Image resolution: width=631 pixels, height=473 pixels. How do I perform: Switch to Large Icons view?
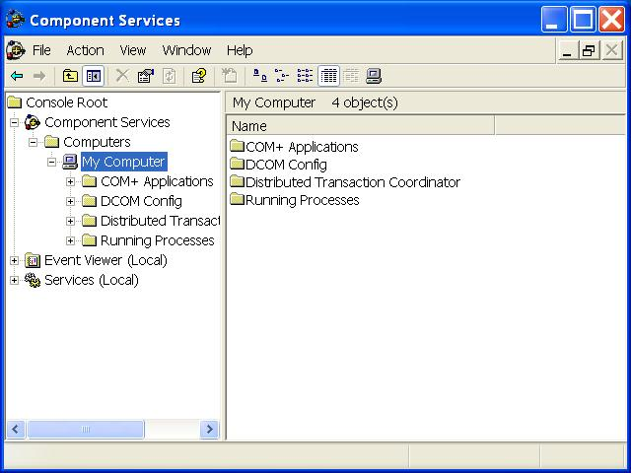click(260, 76)
